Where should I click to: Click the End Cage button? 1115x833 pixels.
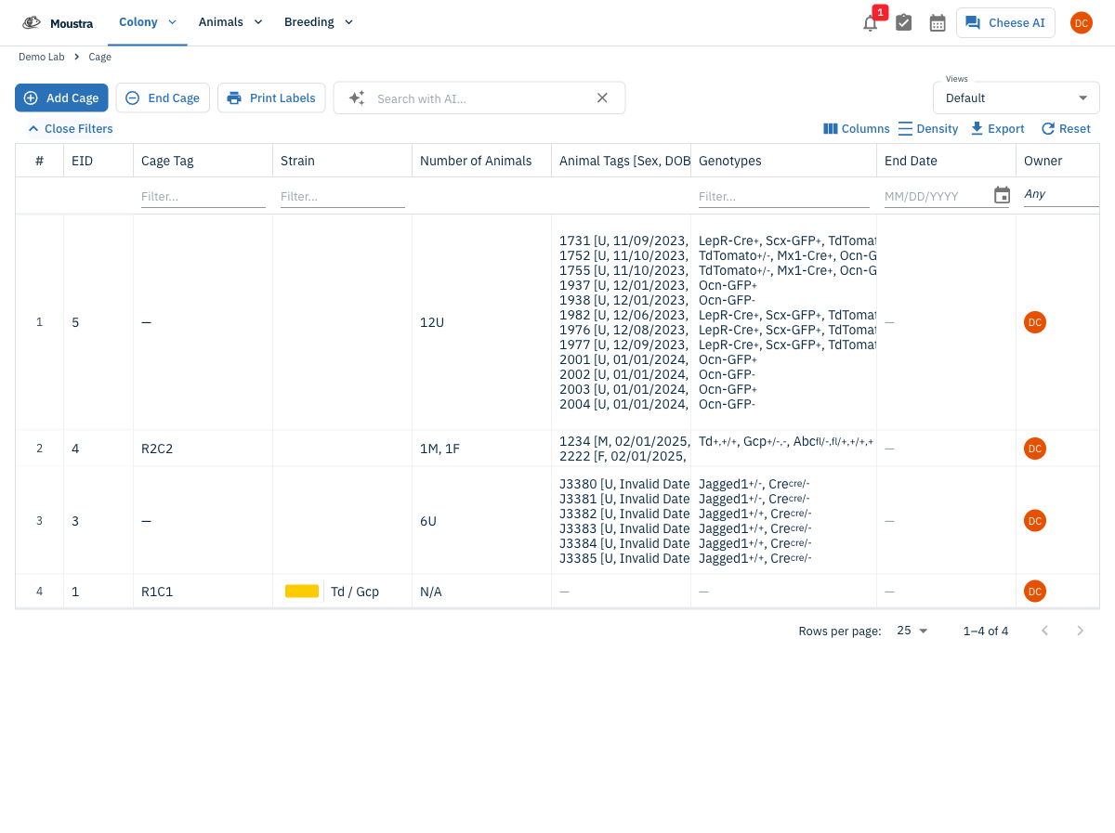click(163, 98)
